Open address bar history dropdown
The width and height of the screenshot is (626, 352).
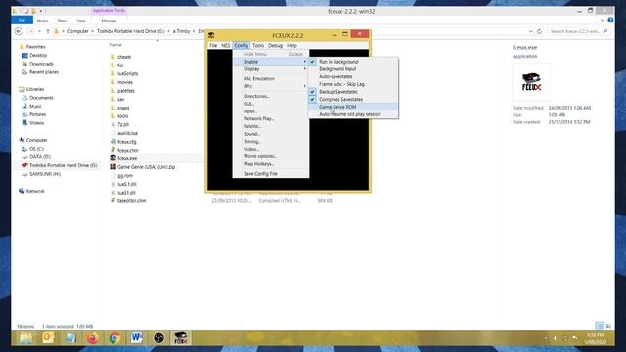click(530, 31)
